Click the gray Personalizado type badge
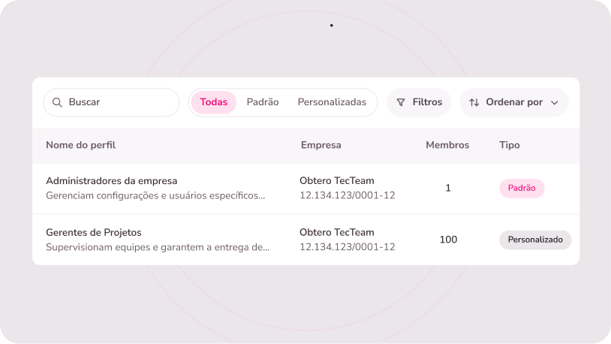The image size is (611, 344). click(x=535, y=240)
